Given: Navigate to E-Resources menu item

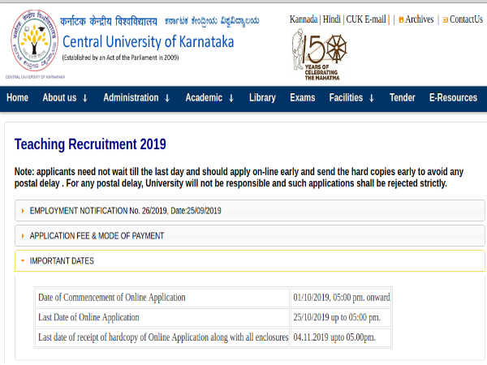Looking at the screenshot, I should 453,98.
